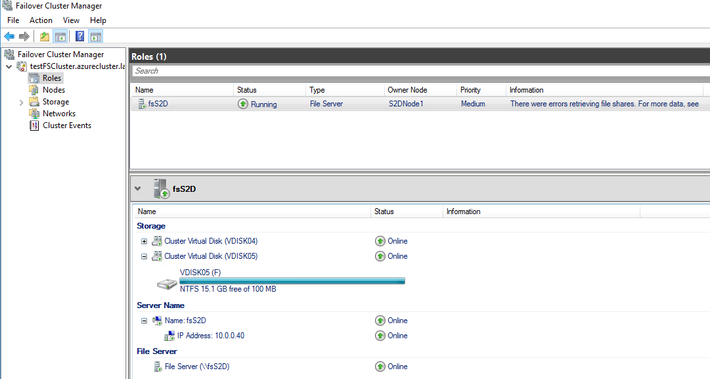Click the Roles search field

point(419,71)
